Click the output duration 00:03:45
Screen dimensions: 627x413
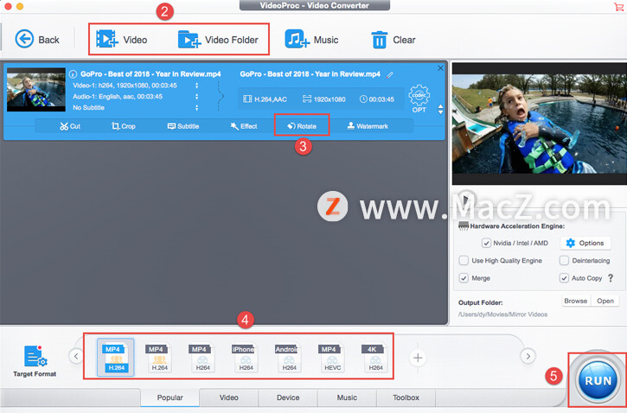[x=377, y=99]
